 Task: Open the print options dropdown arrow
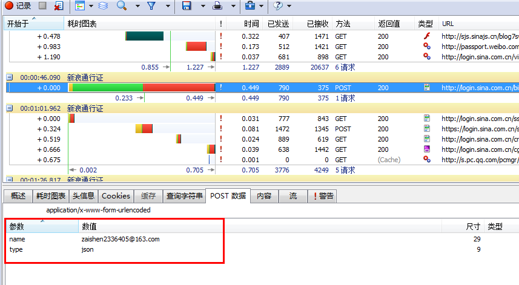[233, 6]
